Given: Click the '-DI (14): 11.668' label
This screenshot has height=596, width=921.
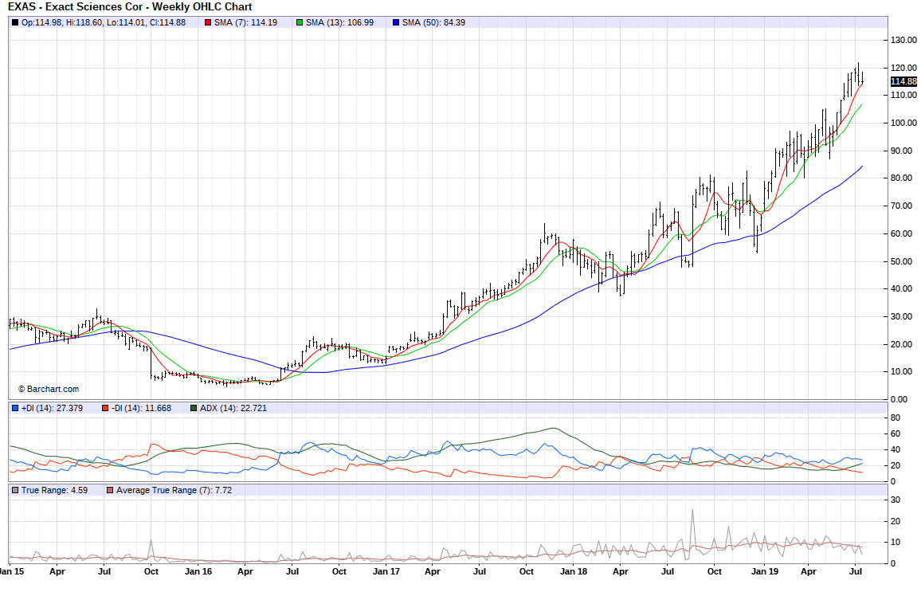Looking at the screenshot, I should coord(141,408).
